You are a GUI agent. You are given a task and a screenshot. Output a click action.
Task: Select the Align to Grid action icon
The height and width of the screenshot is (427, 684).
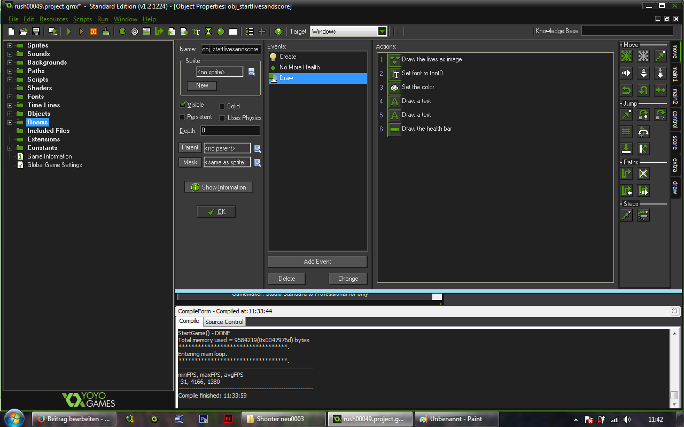(x=626, y=131)
